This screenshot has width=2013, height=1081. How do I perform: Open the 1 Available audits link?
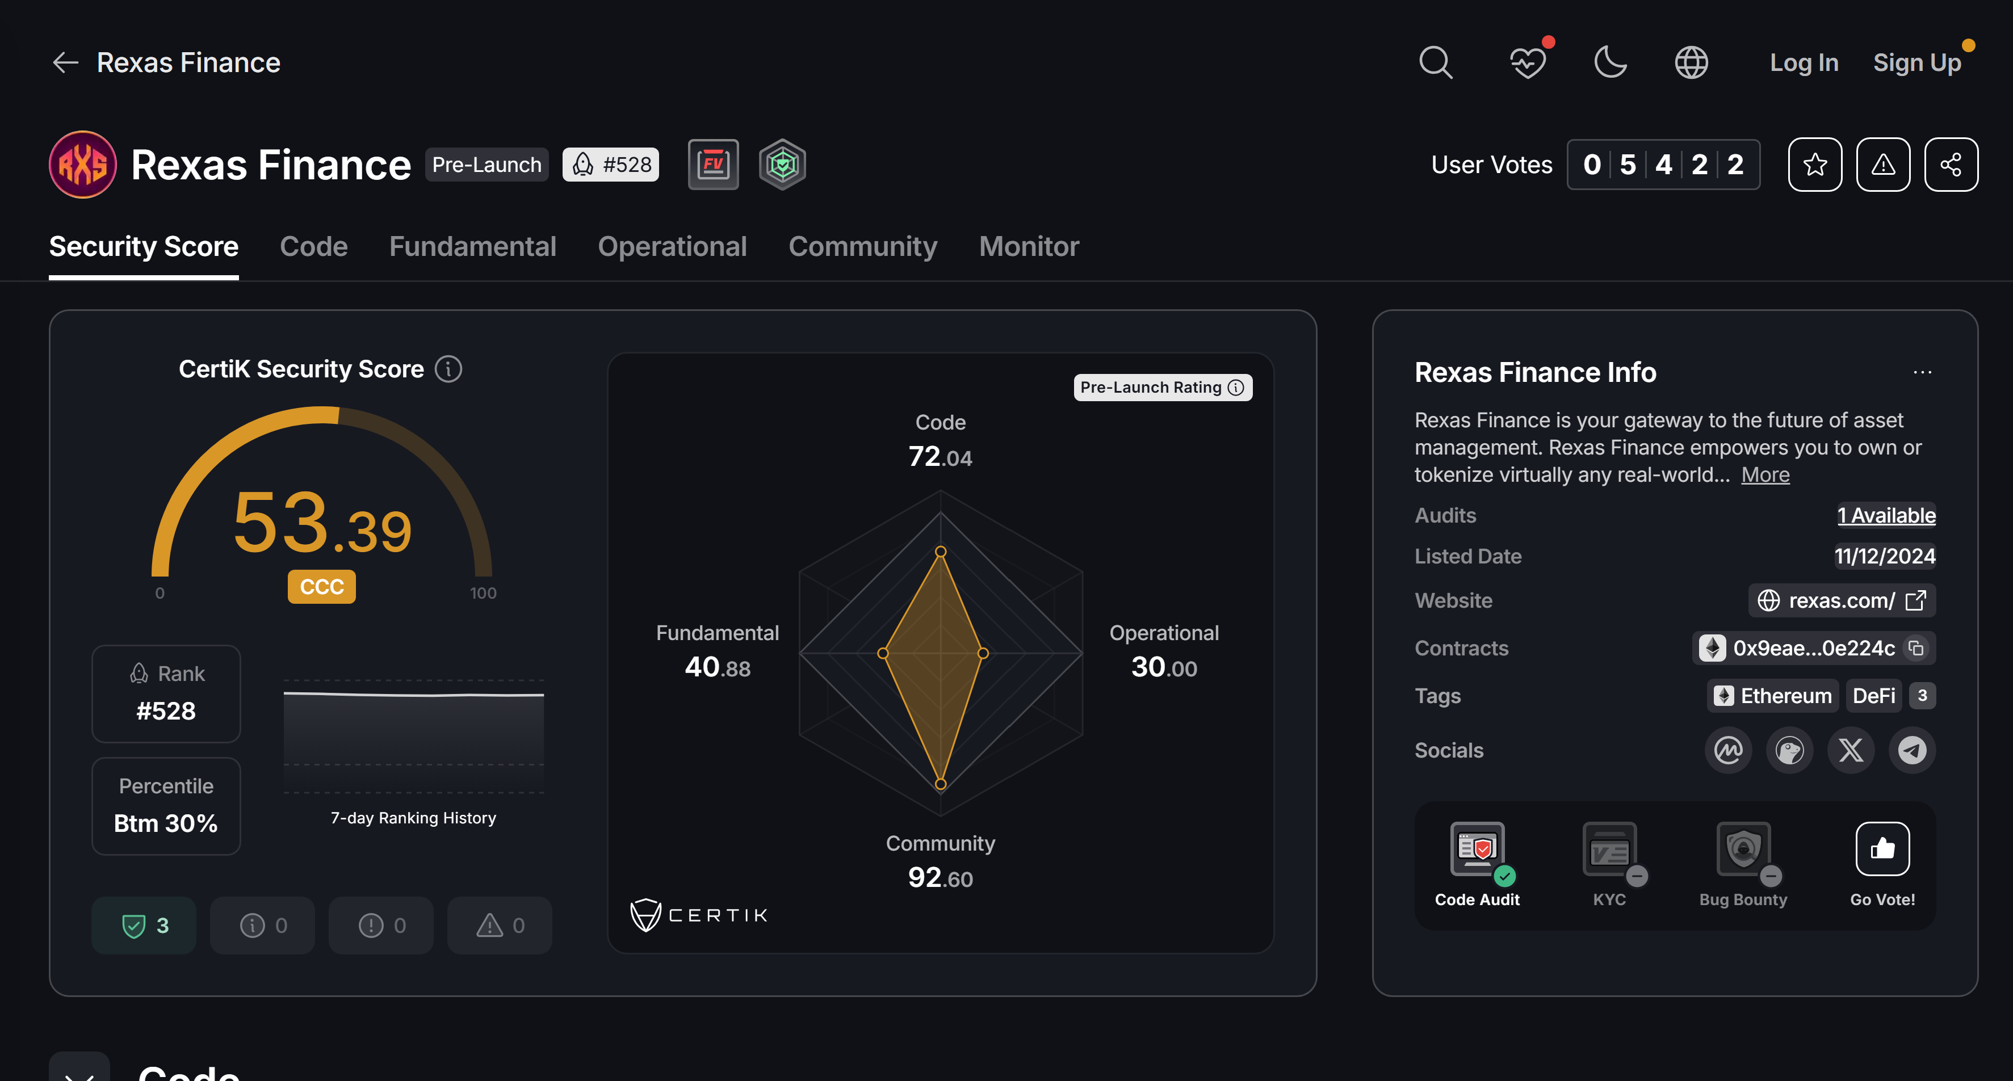[1886, 515]
